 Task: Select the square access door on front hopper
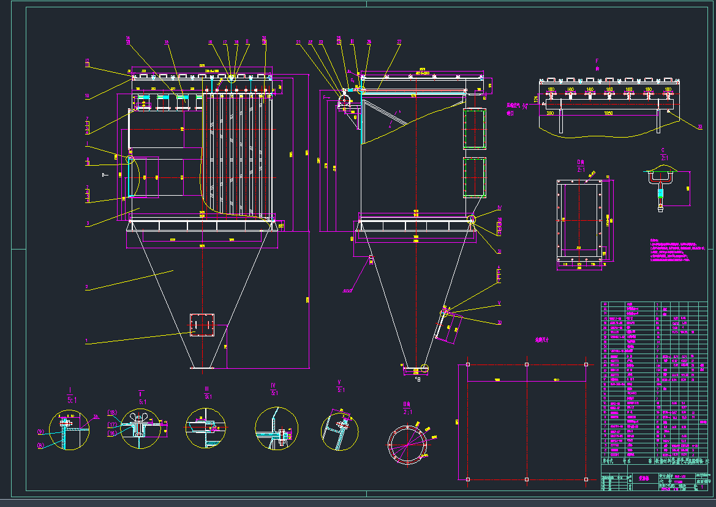tap(202, 325)
